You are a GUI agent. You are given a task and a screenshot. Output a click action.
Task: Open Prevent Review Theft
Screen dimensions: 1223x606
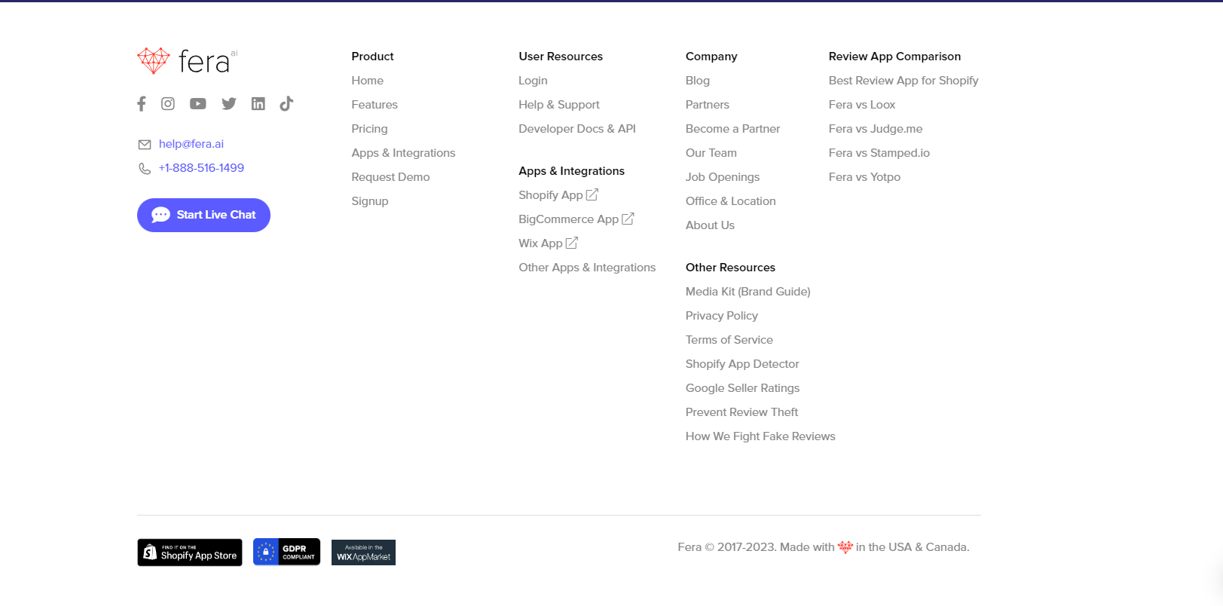[x=741, y=412]
